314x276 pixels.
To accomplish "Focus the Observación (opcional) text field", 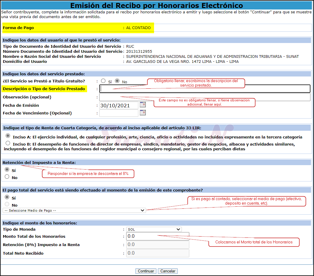I will 204,97.
